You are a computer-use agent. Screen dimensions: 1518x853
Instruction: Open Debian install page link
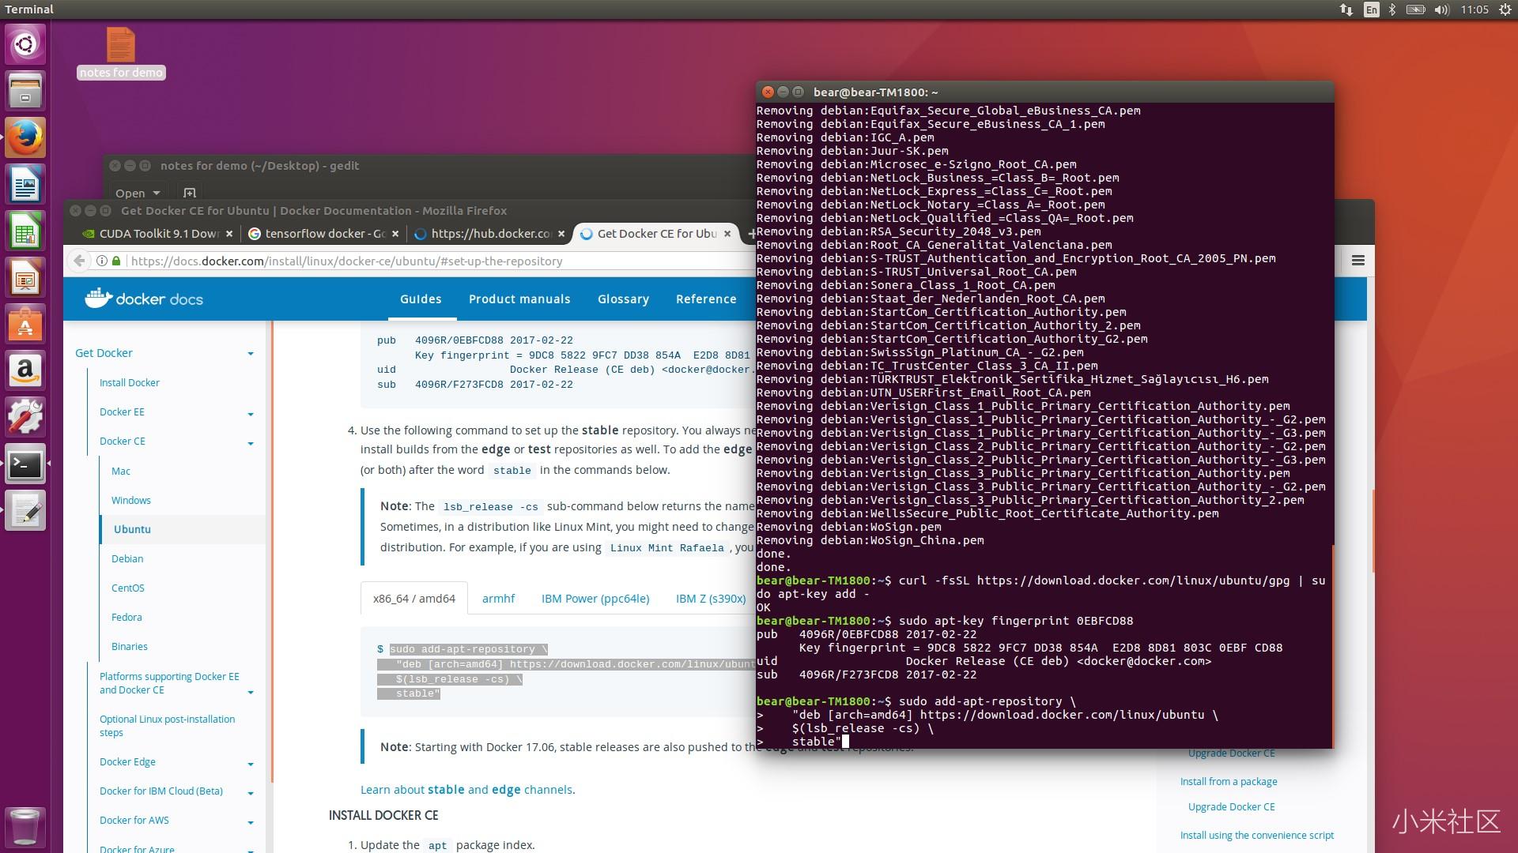point(127,559)
